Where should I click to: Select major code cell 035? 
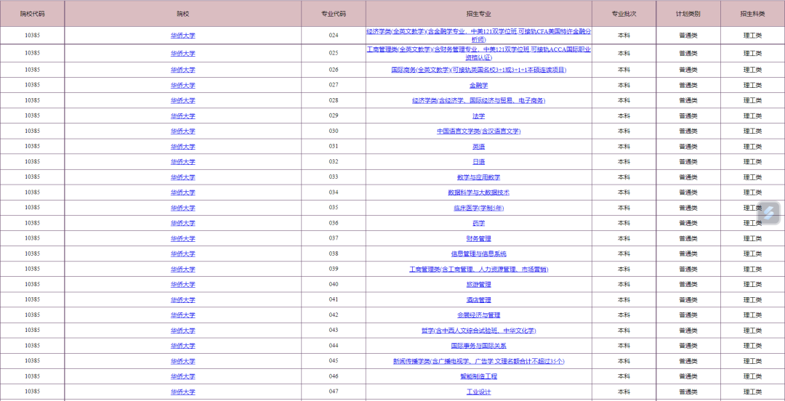(334, 207)
